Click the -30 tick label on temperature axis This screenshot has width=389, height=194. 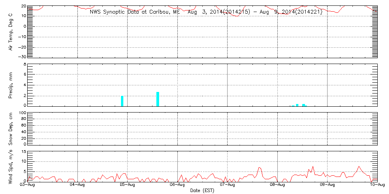(x=21, y=57)
